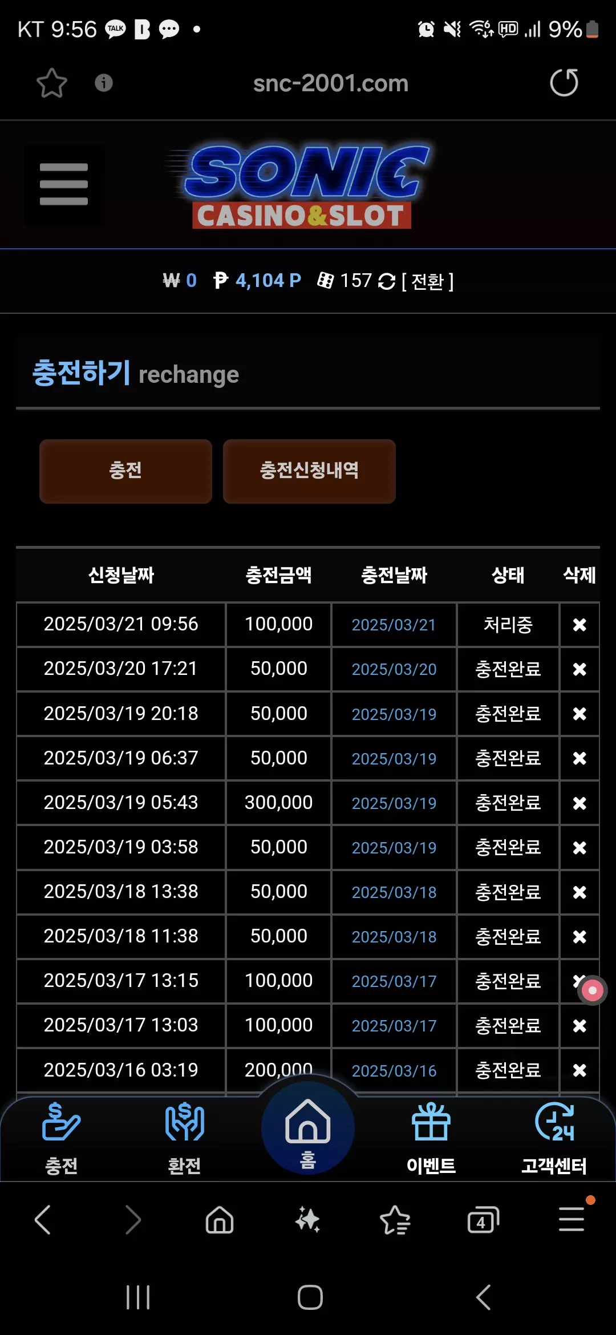Tap the floating red record bubble
Screen dimensions: 616x1335
592,990
